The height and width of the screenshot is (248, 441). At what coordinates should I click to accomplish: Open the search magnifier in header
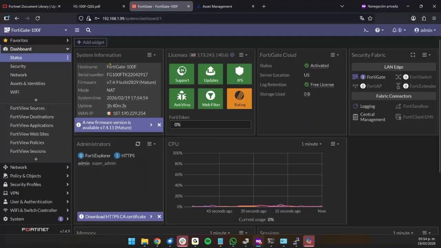pos(88,30)
